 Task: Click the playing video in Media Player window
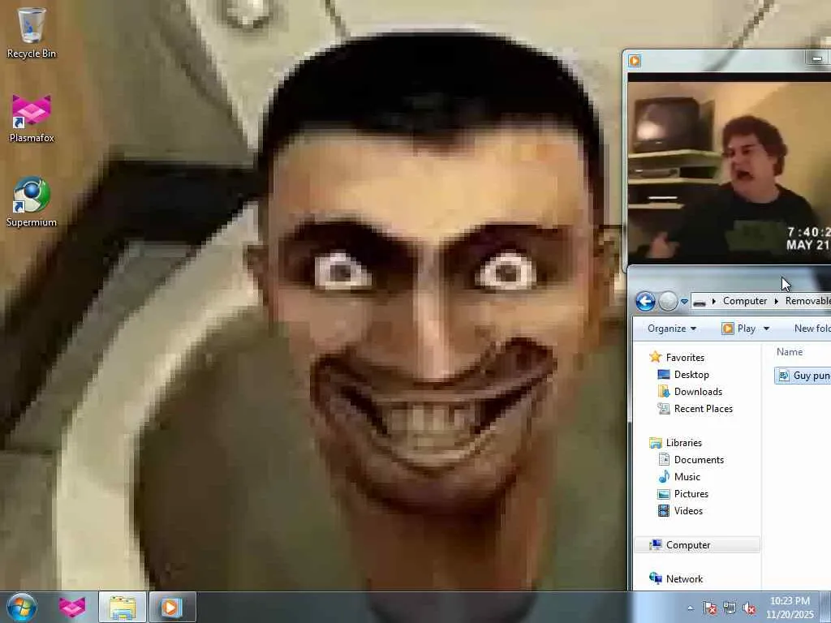pos(730,169)
